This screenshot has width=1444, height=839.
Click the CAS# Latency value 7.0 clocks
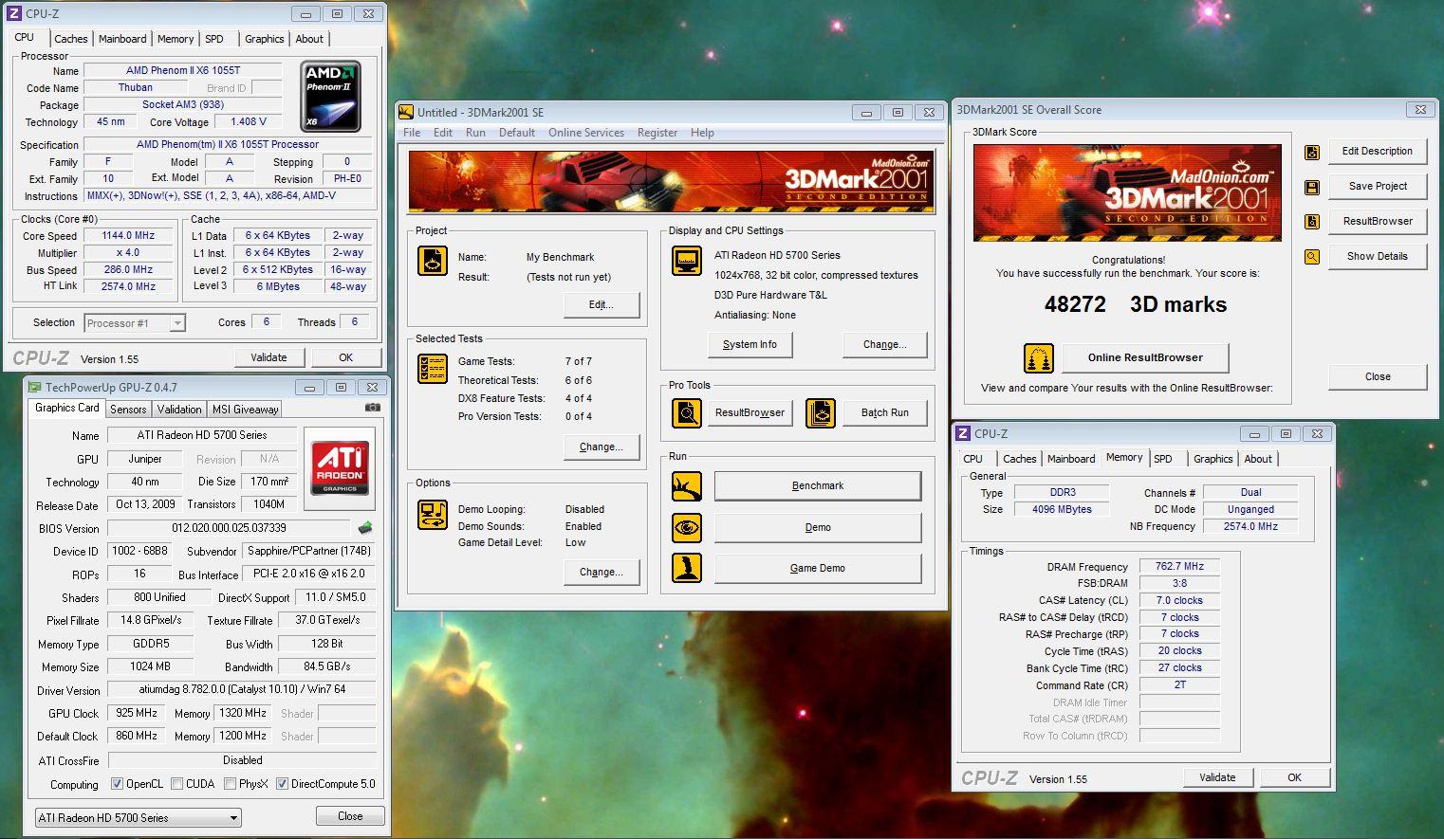pyautogui.click(x=1179, y=601)
